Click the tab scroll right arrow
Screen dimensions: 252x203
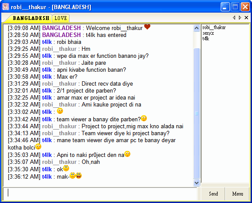(x=240, y=18)
